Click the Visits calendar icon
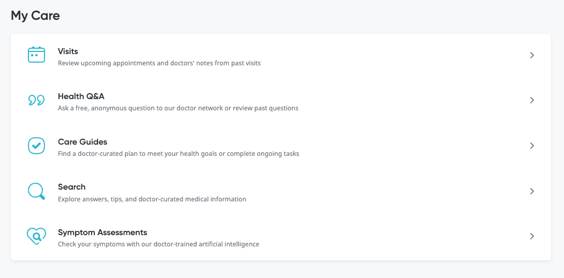564x278 pixels. (x=36, y=55)
